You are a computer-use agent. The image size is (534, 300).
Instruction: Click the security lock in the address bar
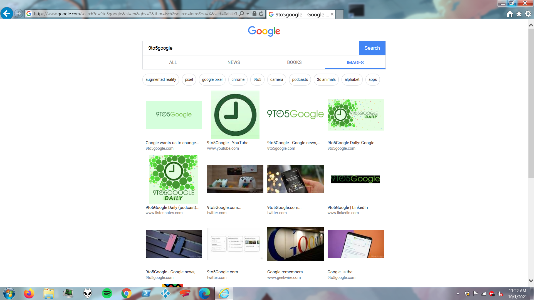click(x=254, y=14)
